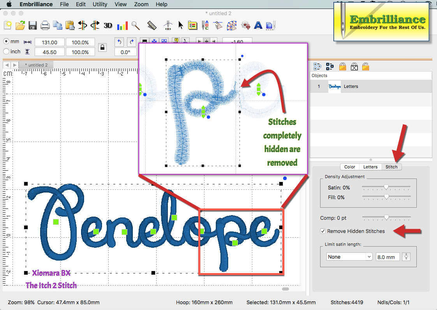Paste from clipboard icon
Screen dimensions: 437x310
[x=70, y=25]
